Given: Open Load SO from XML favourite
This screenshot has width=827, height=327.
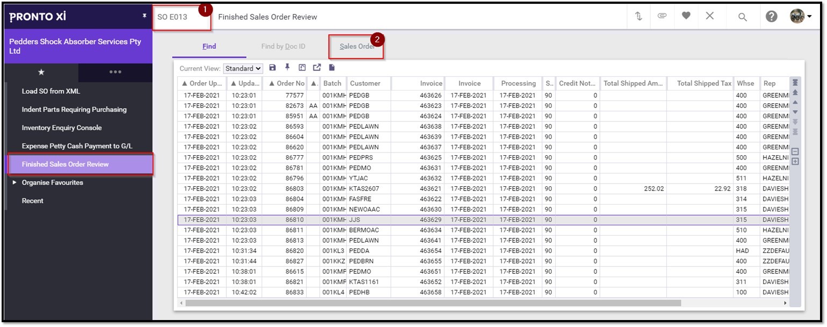Looking at the screenshot, I should pos(51,91).
